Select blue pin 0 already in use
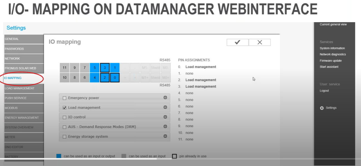This screenshot has height=166, width=361. pos(115,78)
